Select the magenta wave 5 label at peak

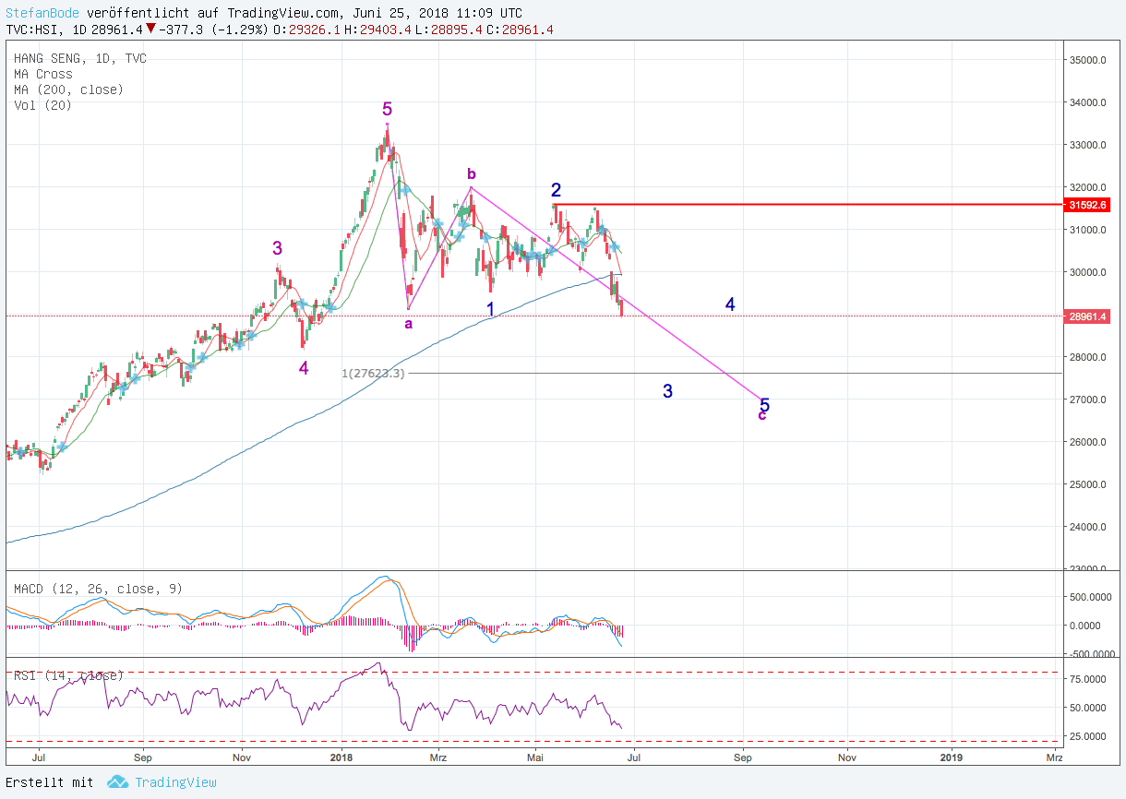point(388,110)
